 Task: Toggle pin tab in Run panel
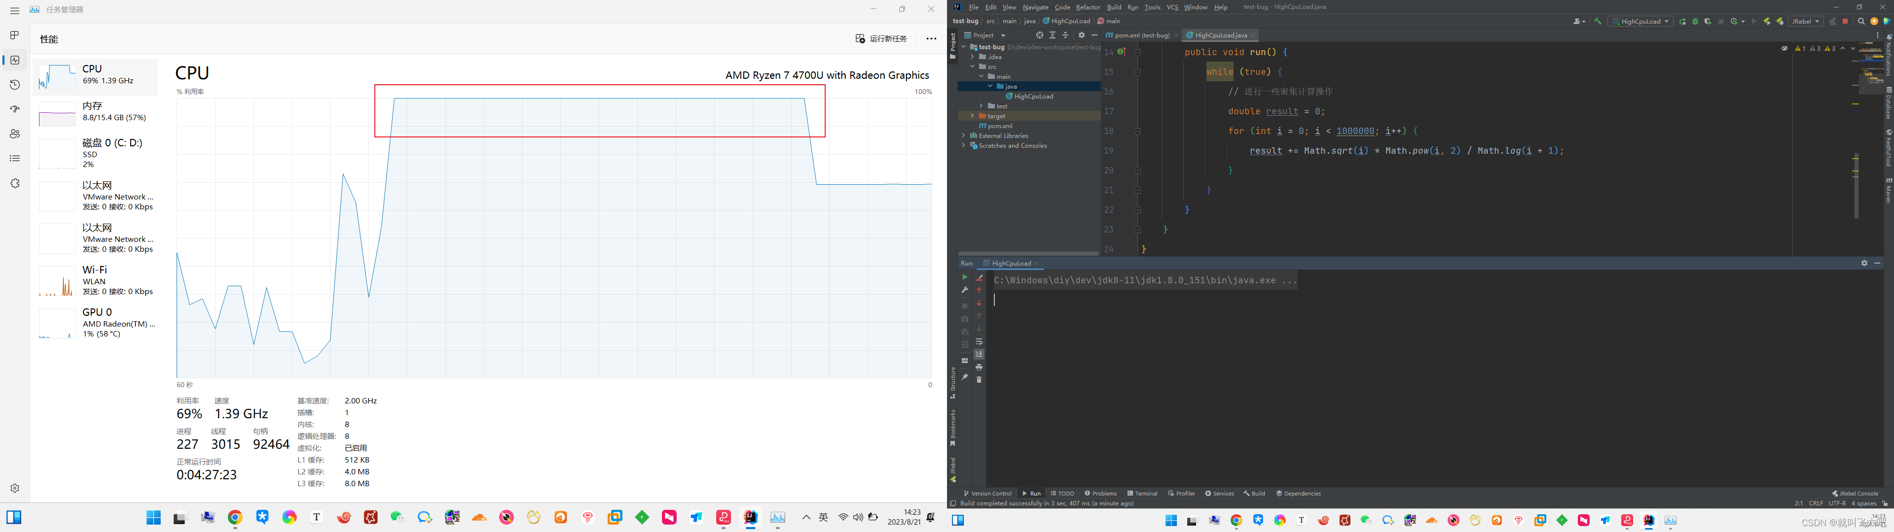(965, 377)
